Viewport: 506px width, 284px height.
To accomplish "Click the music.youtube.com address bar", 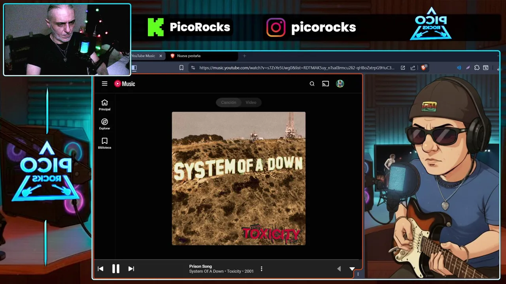I will pyautogui.click(x=297, y=68).
